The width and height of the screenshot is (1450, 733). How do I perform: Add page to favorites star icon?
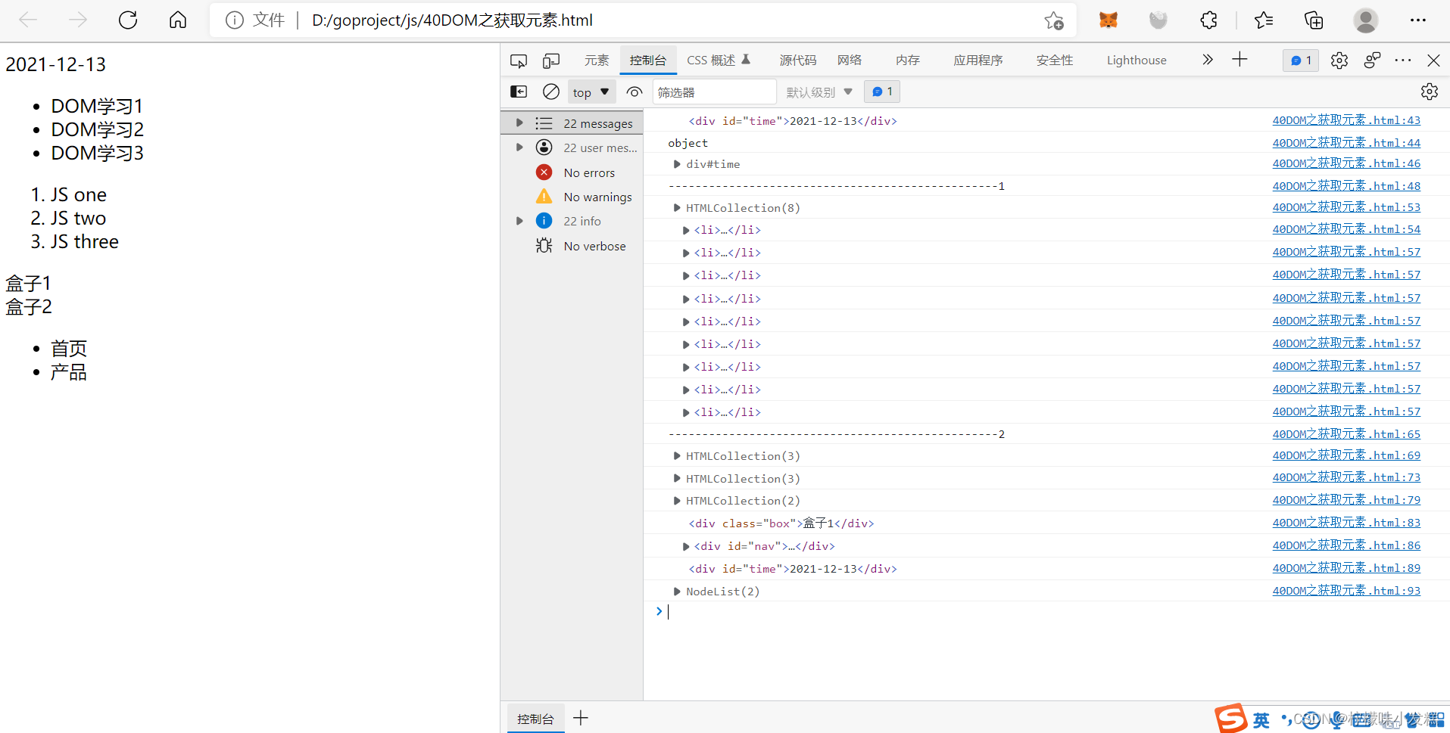1054,20
